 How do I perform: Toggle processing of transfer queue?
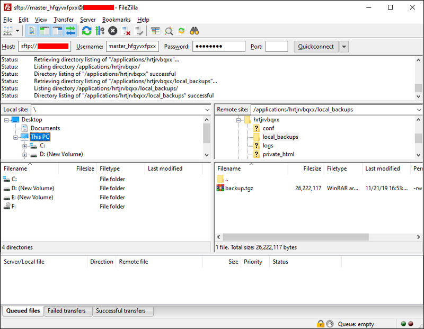[100, 31]
